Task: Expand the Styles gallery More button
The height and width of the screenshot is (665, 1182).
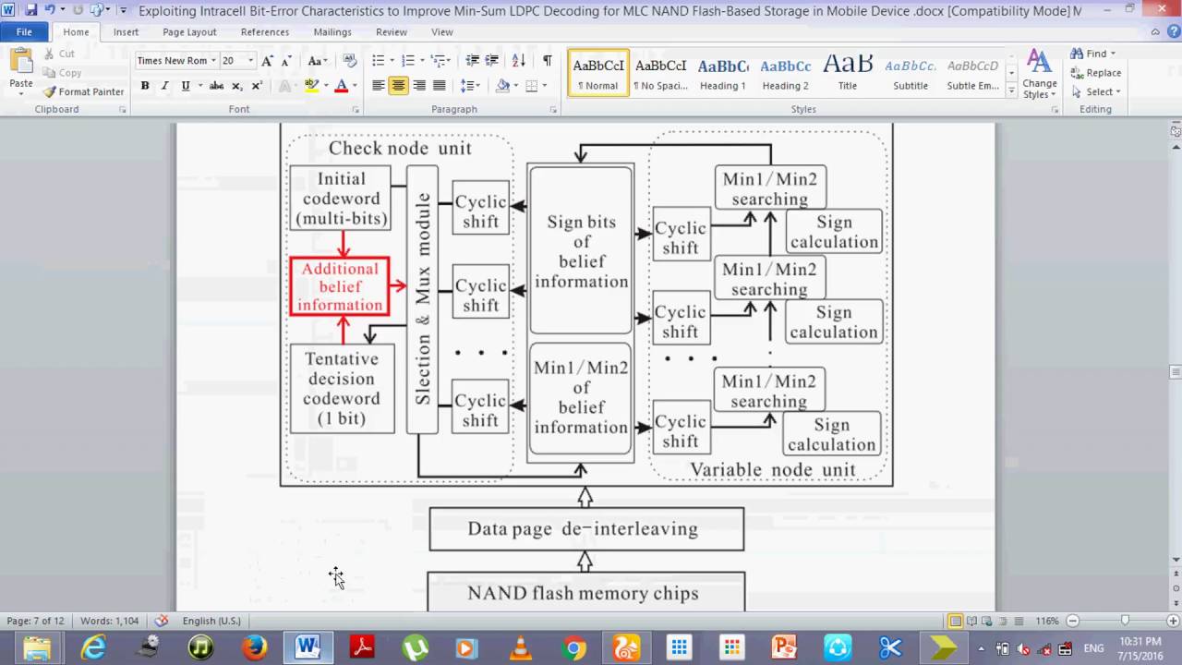Action: coord(1011,89)
